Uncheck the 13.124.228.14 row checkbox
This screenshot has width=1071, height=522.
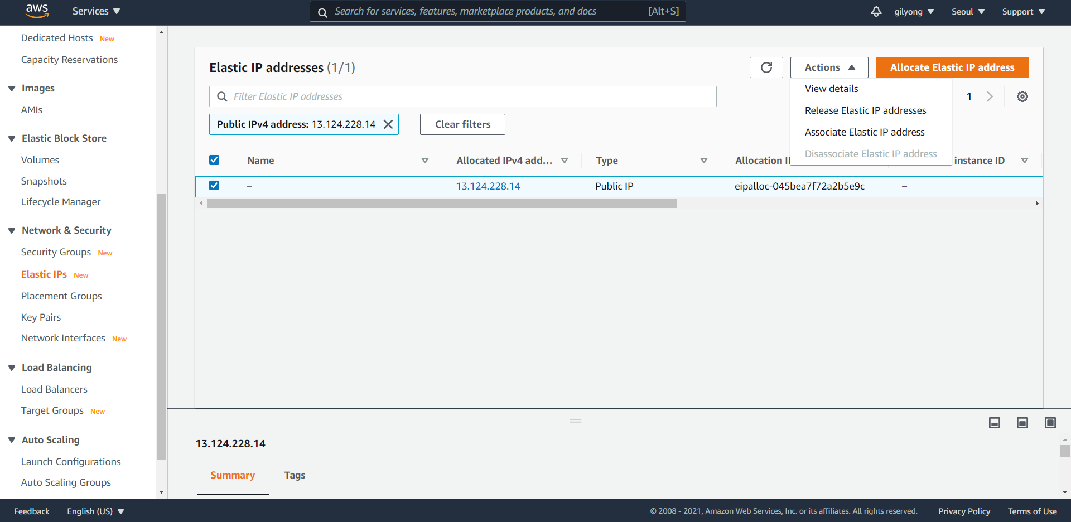(x=214, y=186)
